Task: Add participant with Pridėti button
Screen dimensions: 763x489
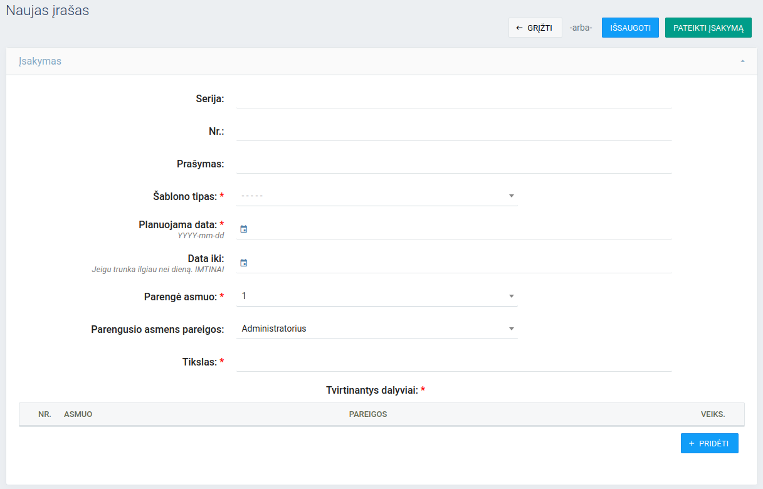Action: (709, 443)
